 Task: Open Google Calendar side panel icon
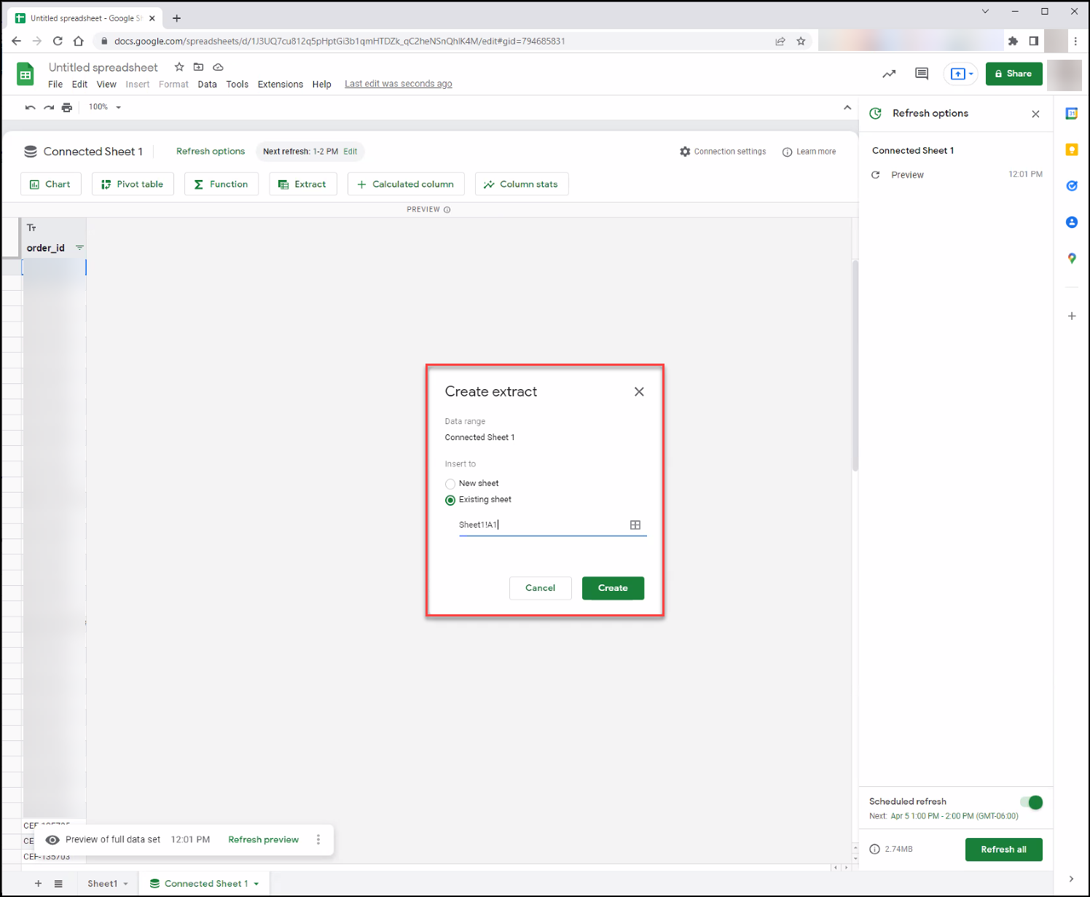pyautogui.click(x=1072, y=114)
